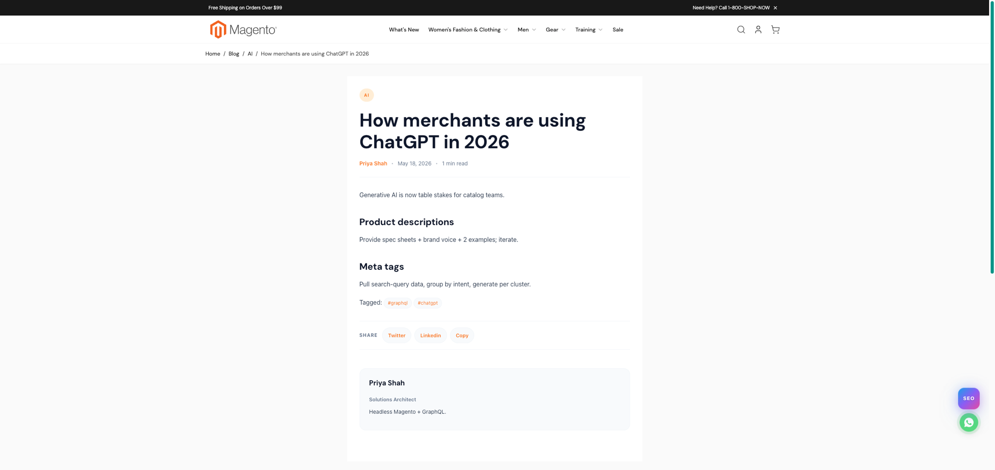Click the search-query data paragraph

(x=445, y=285)
